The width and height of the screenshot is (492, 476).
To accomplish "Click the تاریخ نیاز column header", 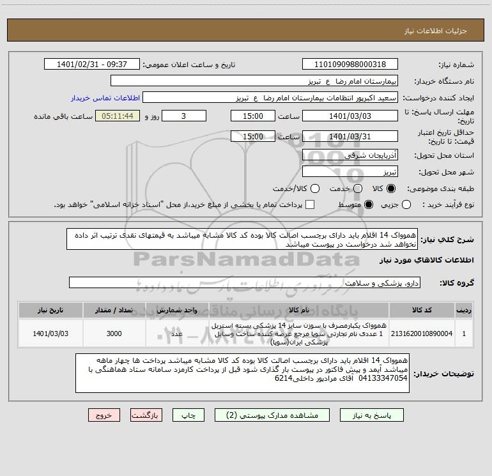I will pos(50,310).
